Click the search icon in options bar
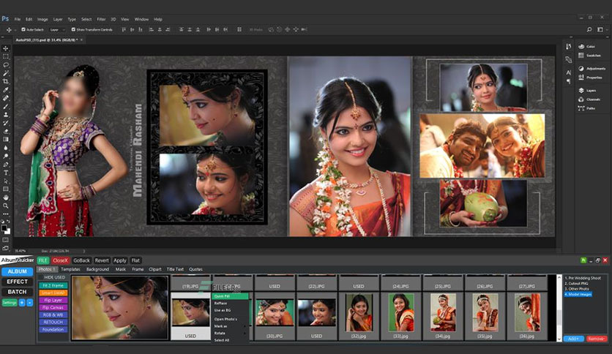 coord(589,30)
